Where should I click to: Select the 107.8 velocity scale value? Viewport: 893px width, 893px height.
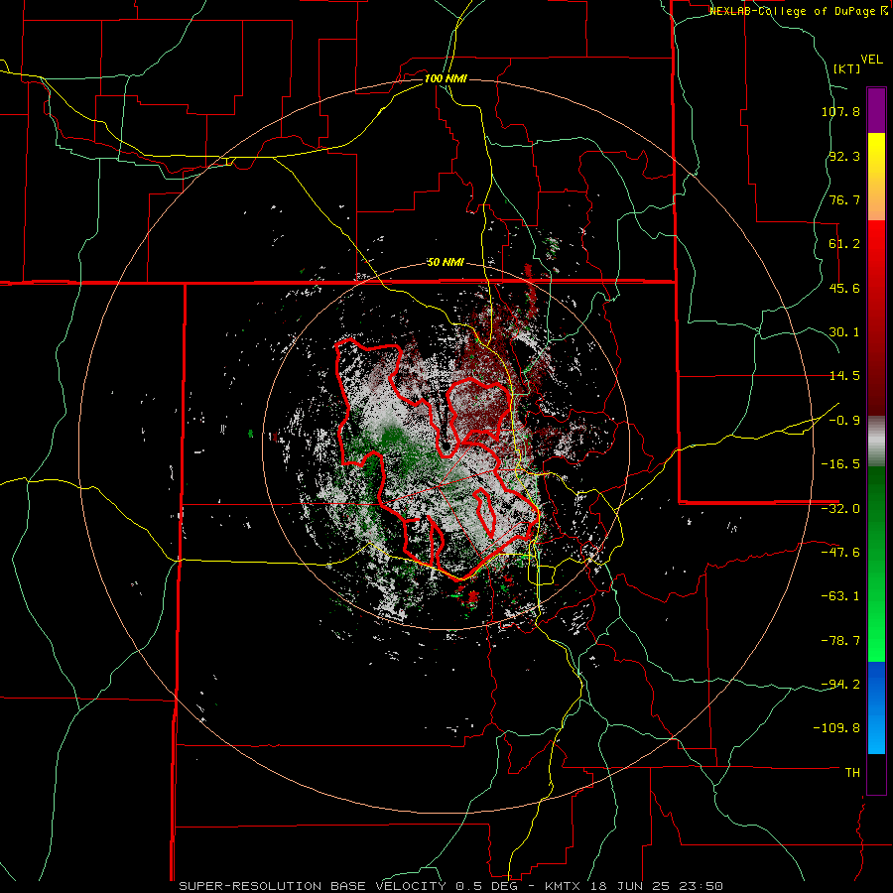click(x=840, y=111)
